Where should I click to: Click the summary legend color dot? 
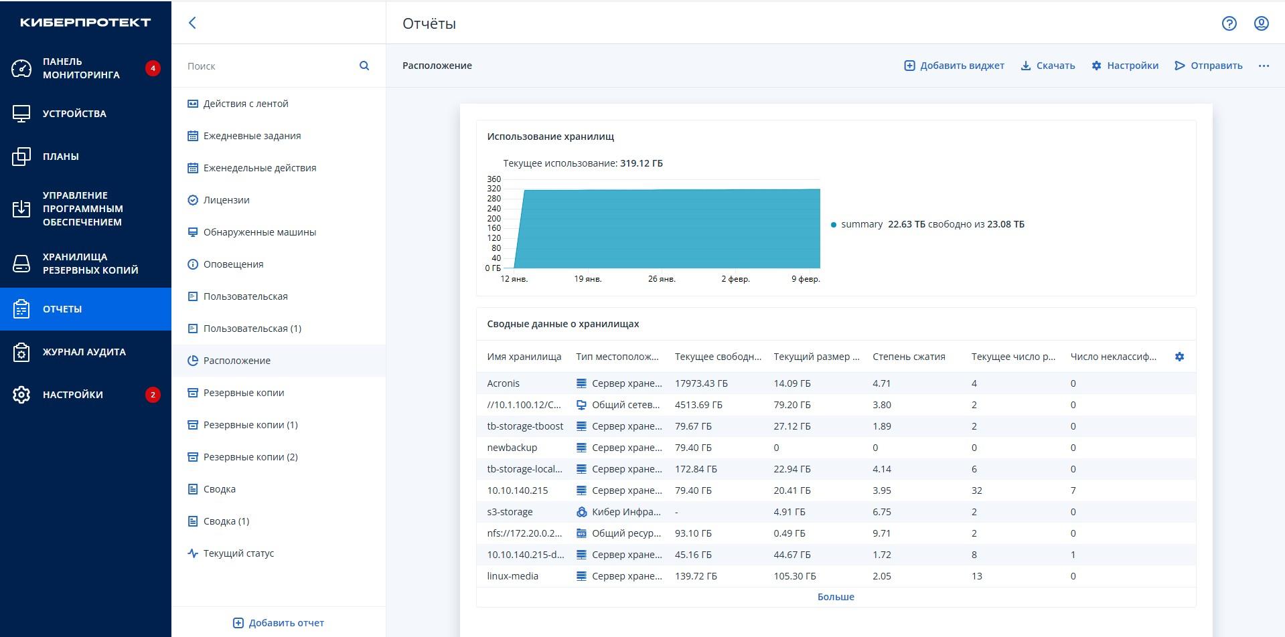[x=833, y=225]
